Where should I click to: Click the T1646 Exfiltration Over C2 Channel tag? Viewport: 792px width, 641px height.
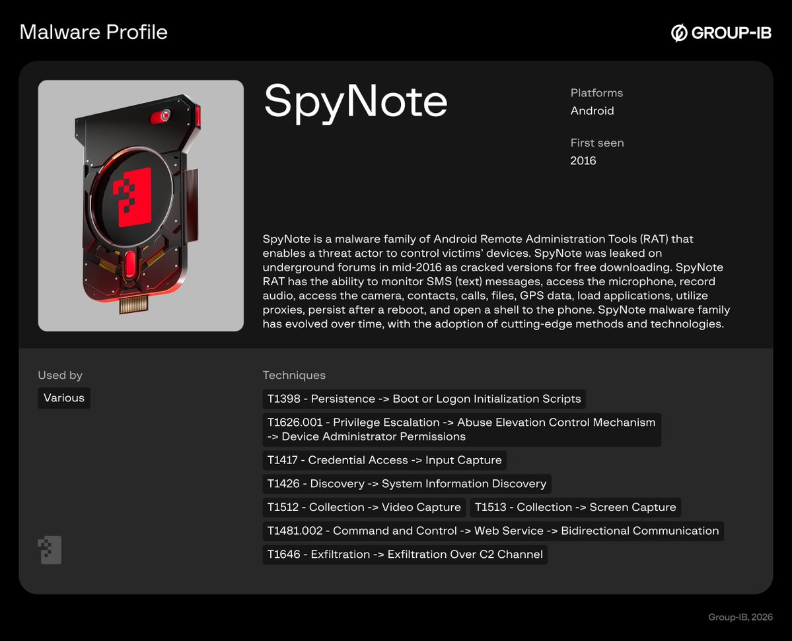[x=405, y=554]
